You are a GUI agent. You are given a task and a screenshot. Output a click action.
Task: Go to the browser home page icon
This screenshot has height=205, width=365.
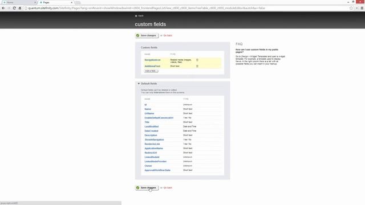point(20,8)
